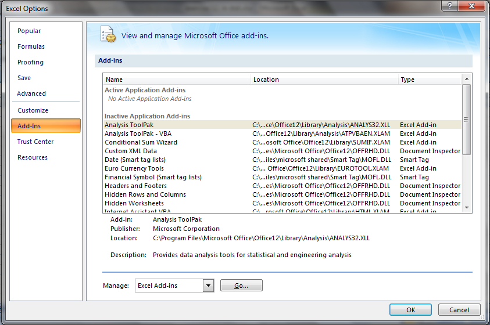Open the Proofing options category
490x325 pixels.
point(30,62)
